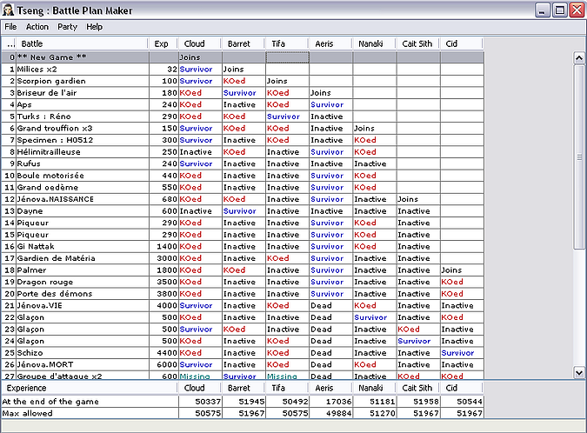Click the Exp column header

(x=163, y=43)
